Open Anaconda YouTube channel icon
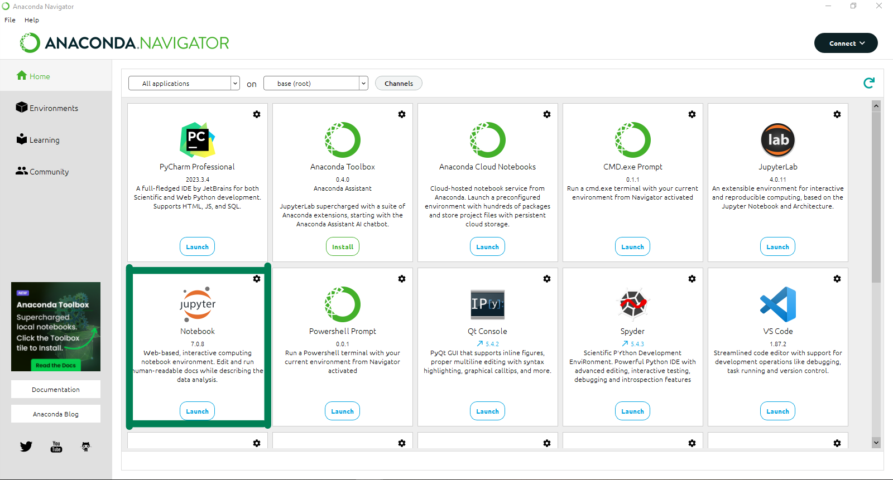Image resolution: width=893 pixels, height=480 pixels. point(56,447)
